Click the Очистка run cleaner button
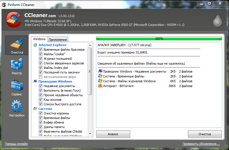The image size is (229, 150). click(x=205, y=134)
